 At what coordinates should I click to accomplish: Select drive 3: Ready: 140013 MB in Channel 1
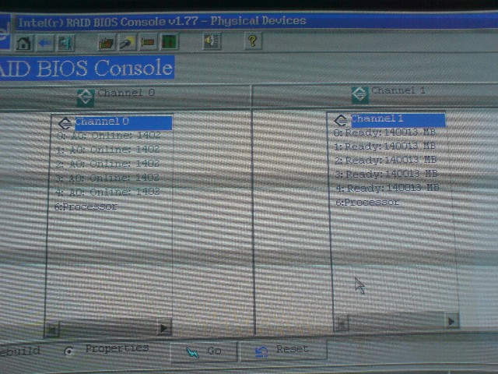click(x=387, y=175)
